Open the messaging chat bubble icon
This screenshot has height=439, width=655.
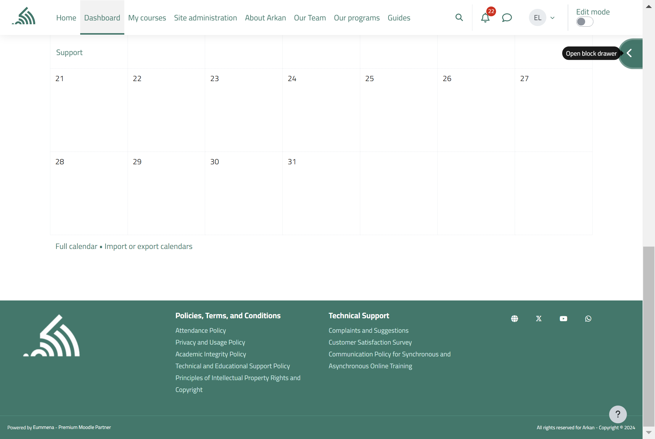(507, 18)
